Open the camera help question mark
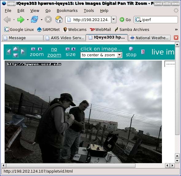 pyautogui.click(x=143, y=52)
